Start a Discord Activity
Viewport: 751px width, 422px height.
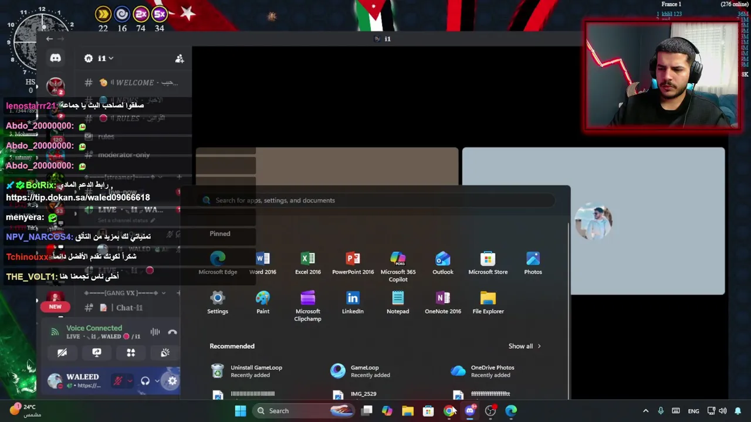pos(131,352)
